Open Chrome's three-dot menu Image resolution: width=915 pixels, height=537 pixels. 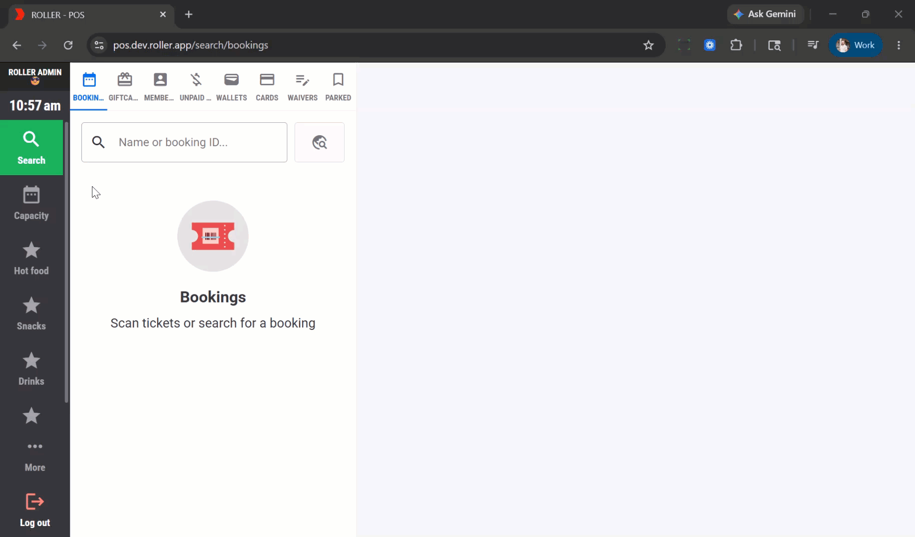click(899, 45)
